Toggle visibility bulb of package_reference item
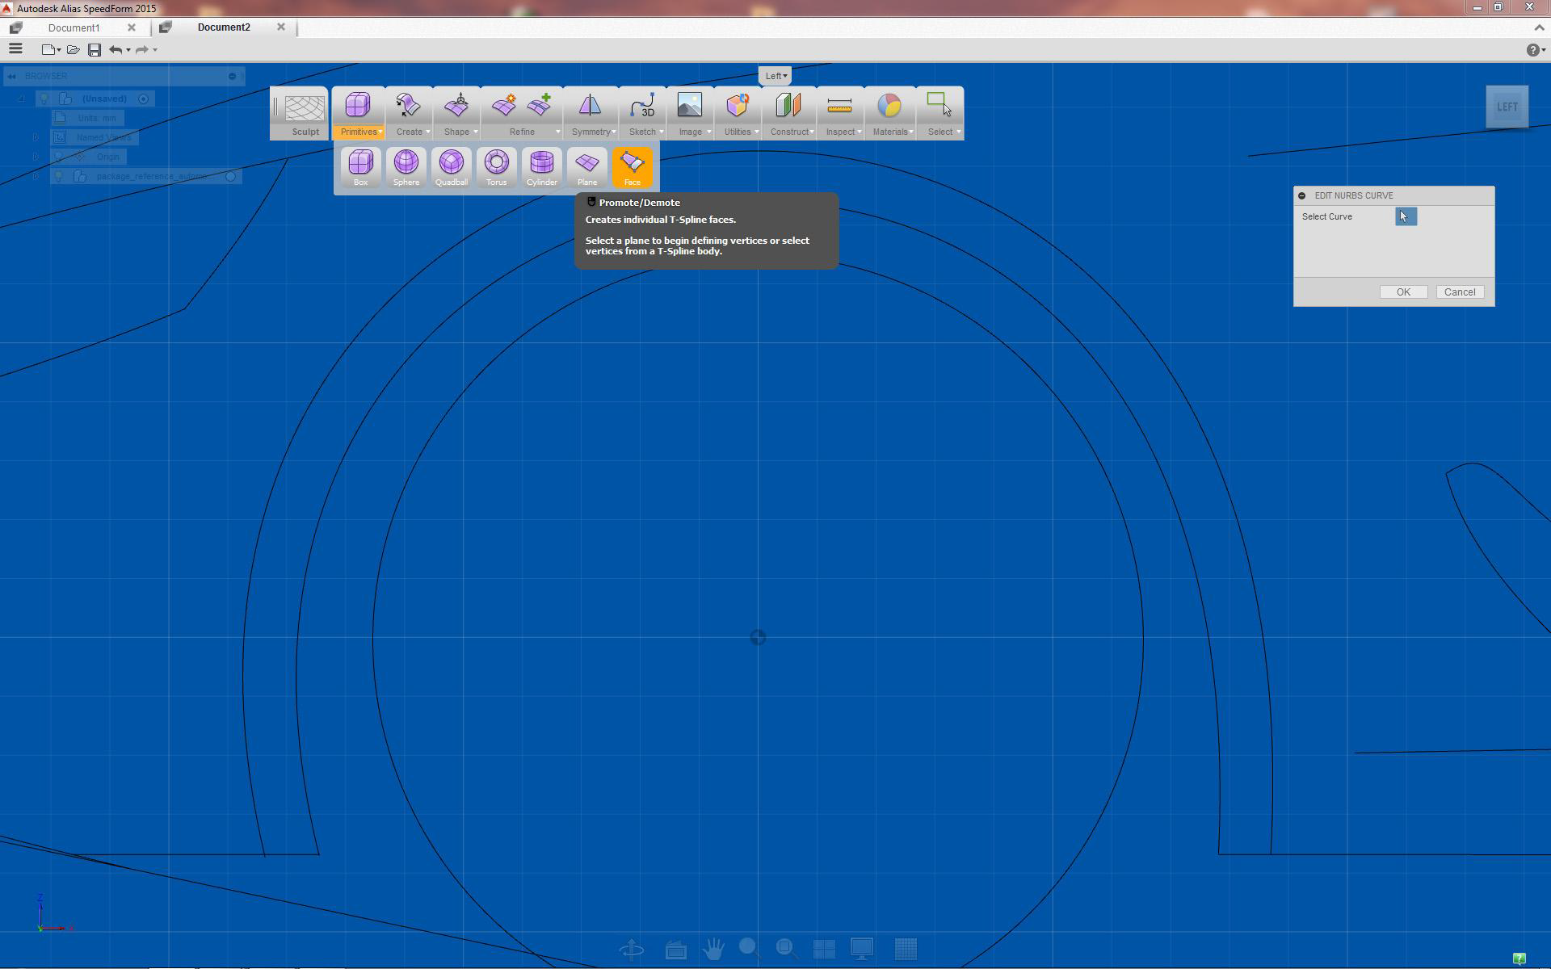The image size is (1551, 969). pyautogui.click(x=58, y=176)
